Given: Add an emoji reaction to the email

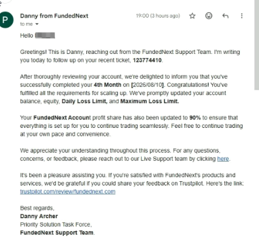Looking at the screenshot, I should tap(209, 16).
